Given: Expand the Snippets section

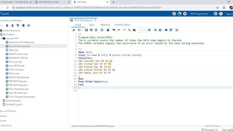Looking at the screenshot, I should pyautogui.click(x=3, y=116).
